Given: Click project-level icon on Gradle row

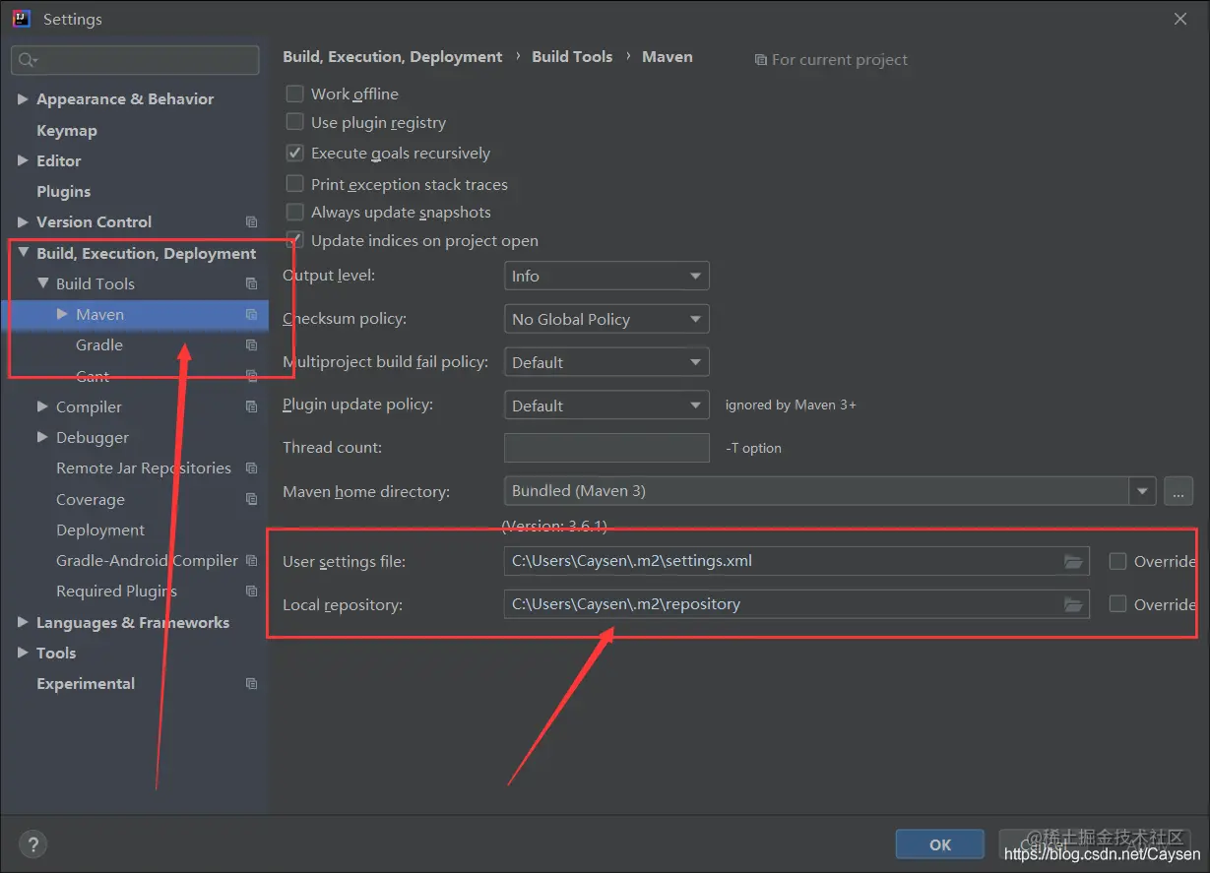Looking at the screenshot, I should [251, 345].
